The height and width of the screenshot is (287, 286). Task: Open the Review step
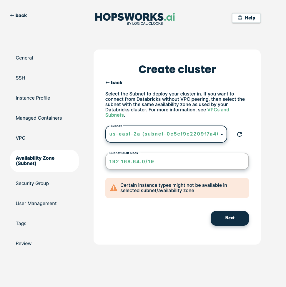(24, 243)
